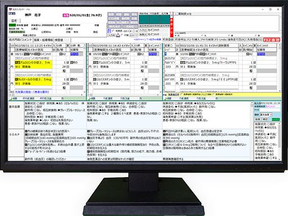This screenshot has width=288, height=216.
Task: Switch to the 服薬・指導情報 tab
Action: (43, 40)
